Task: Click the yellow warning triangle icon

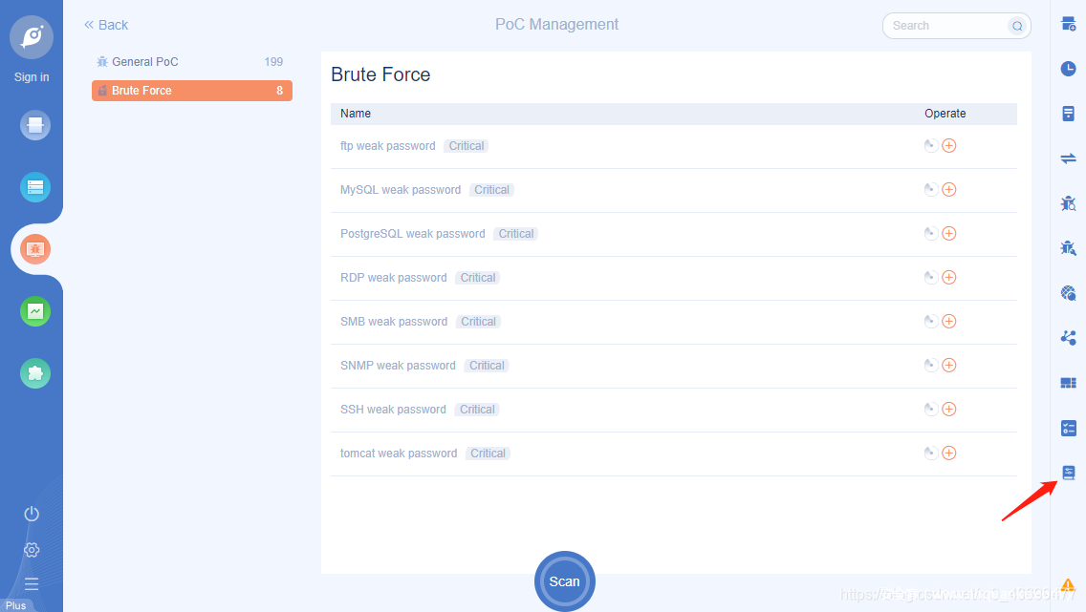Action: 1068,585
